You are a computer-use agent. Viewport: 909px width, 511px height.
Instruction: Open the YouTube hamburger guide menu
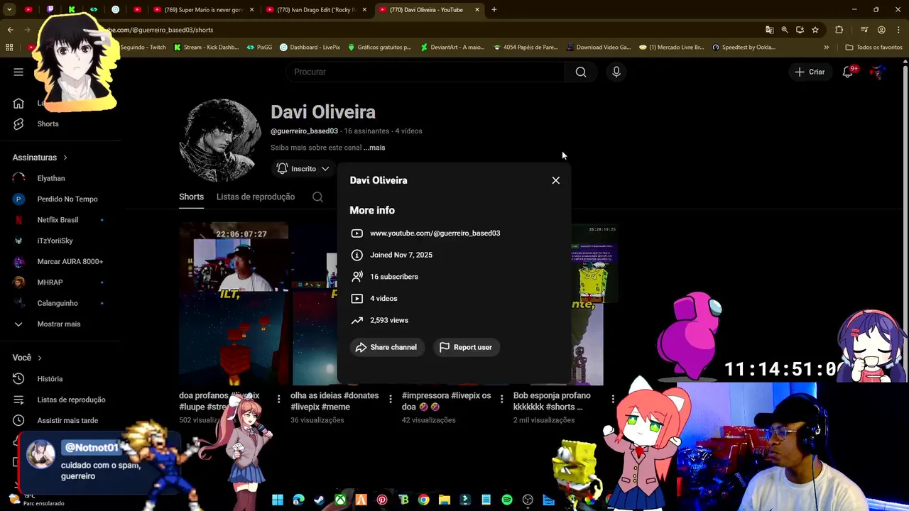pos(18,72)
